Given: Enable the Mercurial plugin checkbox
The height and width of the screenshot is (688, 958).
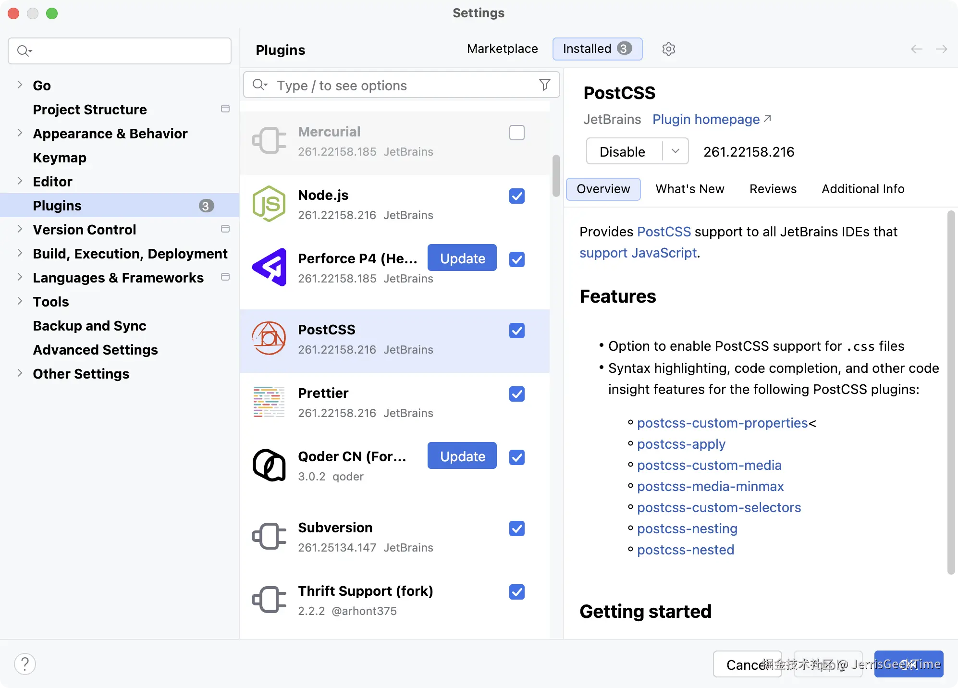Looking at the screenshot, I should (517, 133).
